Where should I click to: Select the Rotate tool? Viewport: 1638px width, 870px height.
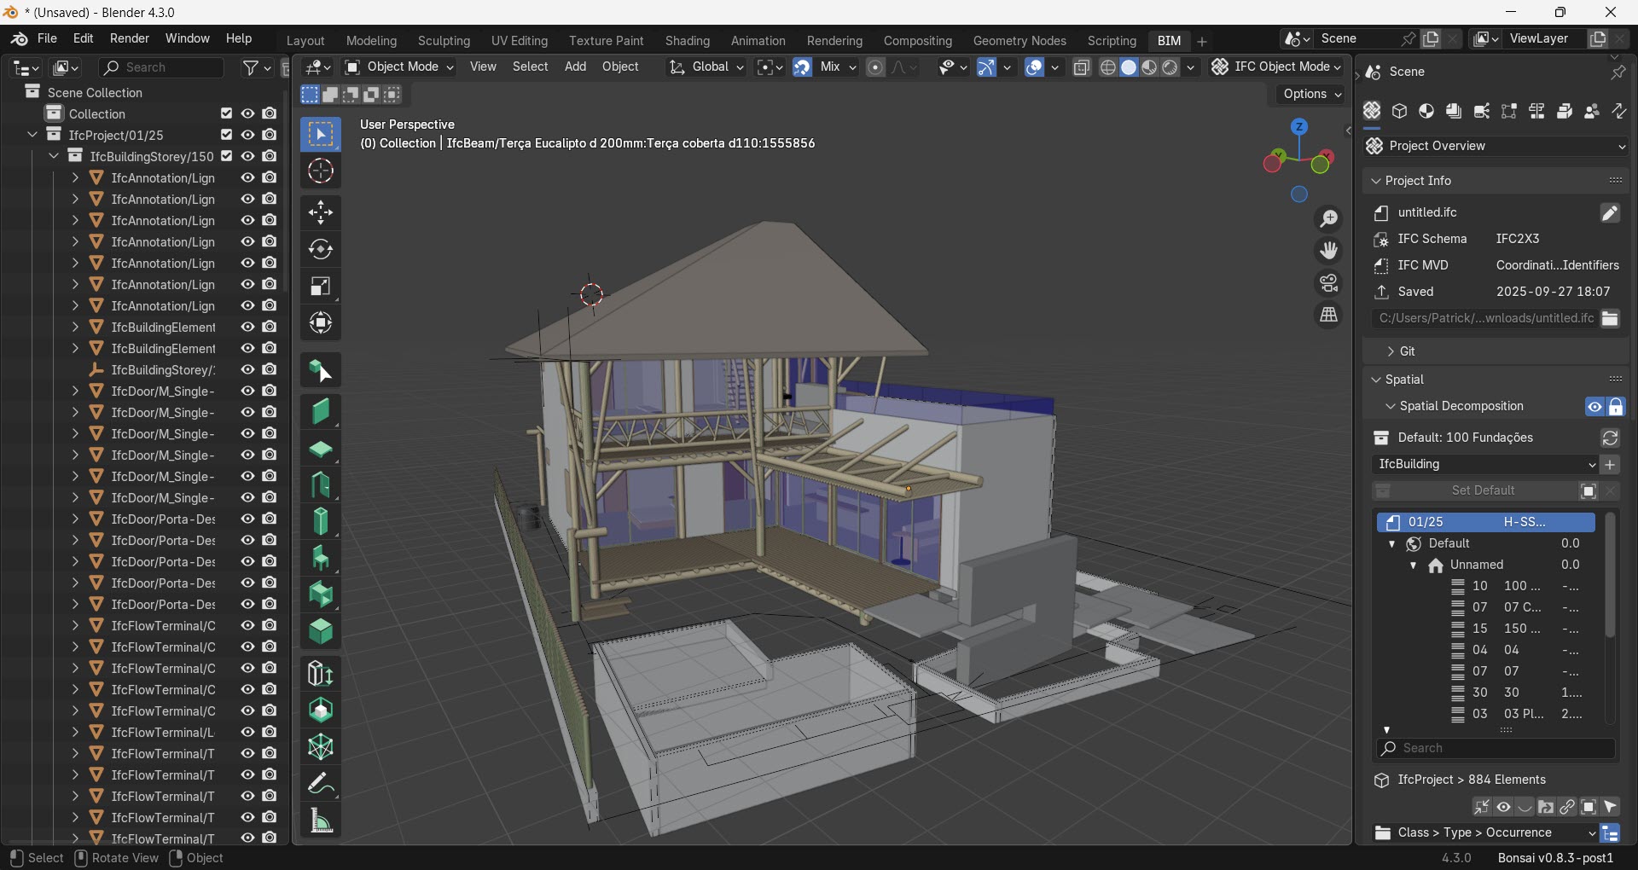point(321,249)
